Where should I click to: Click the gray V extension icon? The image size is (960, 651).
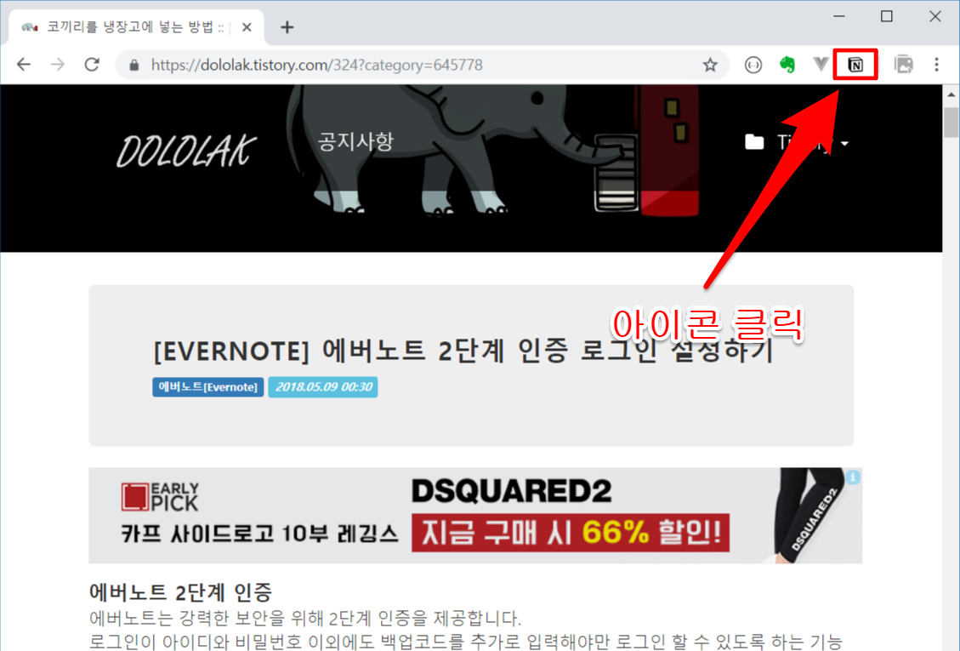coord(821,64)
